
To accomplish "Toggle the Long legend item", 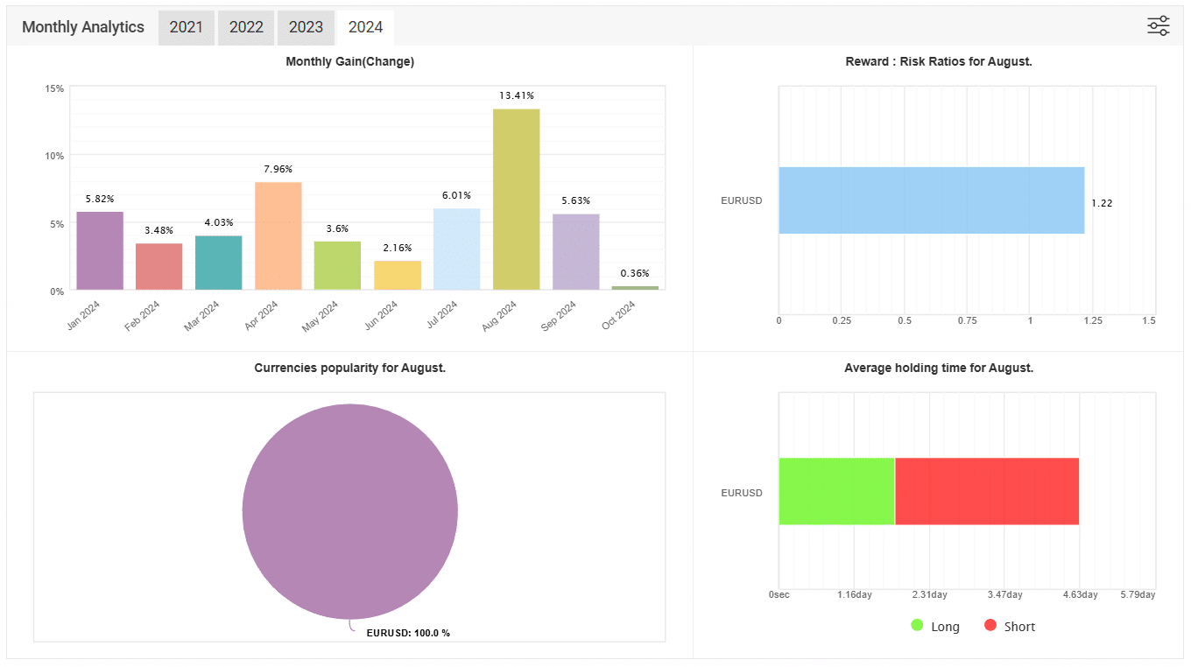I will pyautogui.click(x=945, y=627).
